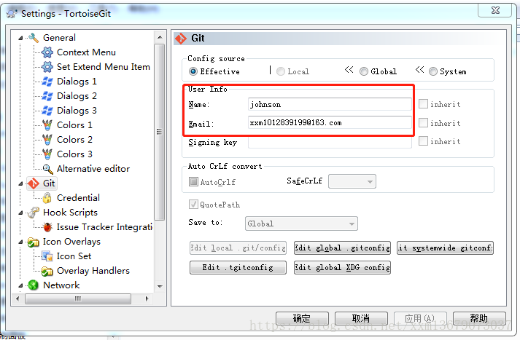
Task: Click the Context Menu gear icon
Action: click(x=47, y=52)
